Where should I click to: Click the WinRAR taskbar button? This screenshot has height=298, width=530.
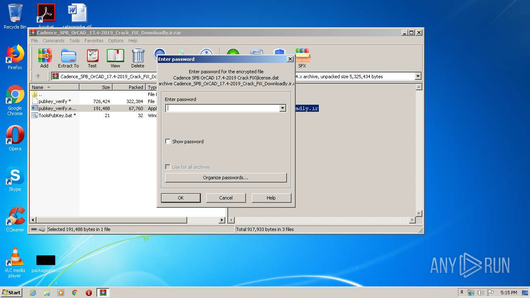[103, 293]
